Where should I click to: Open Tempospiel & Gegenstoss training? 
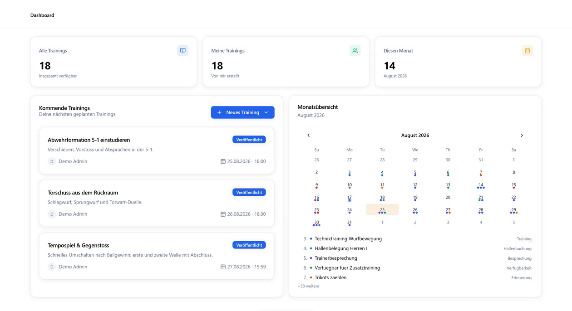tap(157, 256)
